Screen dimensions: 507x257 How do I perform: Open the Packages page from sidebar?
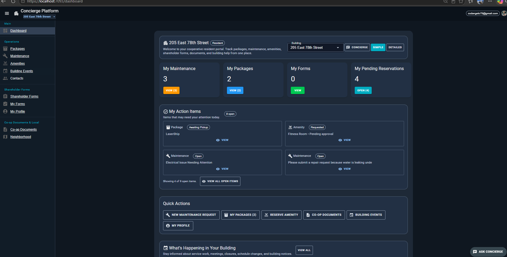click(18, 49)
